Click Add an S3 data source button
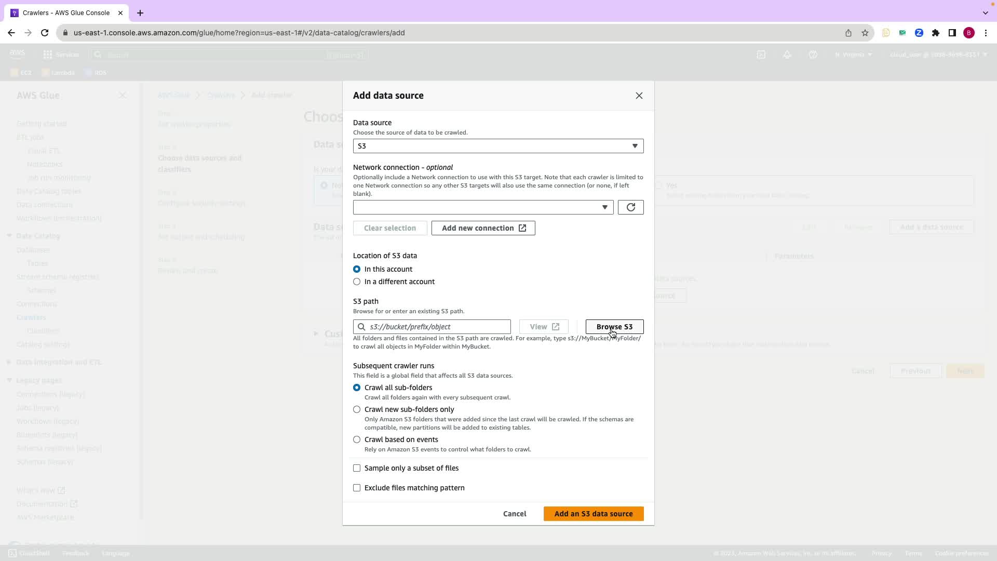Viewport: 997px width, 561px height. [593, 514]
